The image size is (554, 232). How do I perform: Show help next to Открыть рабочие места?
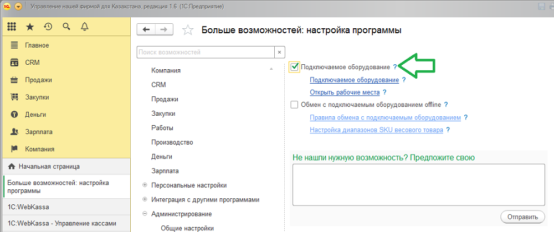(x=384, y=92)
